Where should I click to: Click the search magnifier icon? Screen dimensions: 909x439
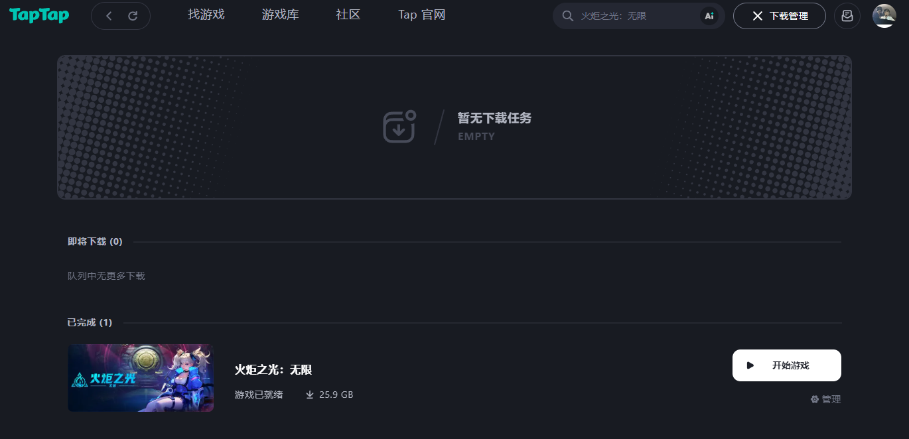[567, 16]
